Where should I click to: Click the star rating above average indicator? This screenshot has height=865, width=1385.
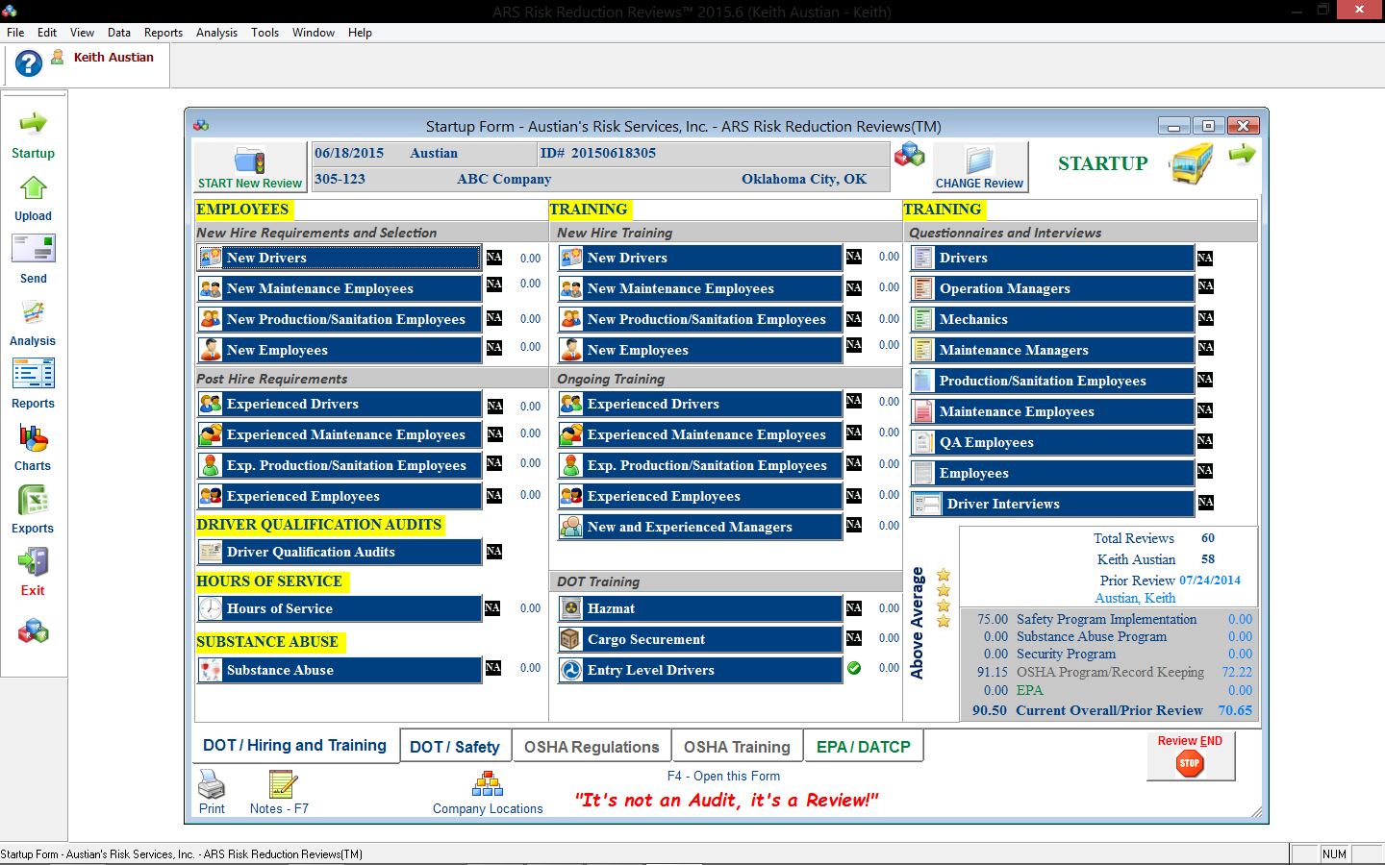944,598
